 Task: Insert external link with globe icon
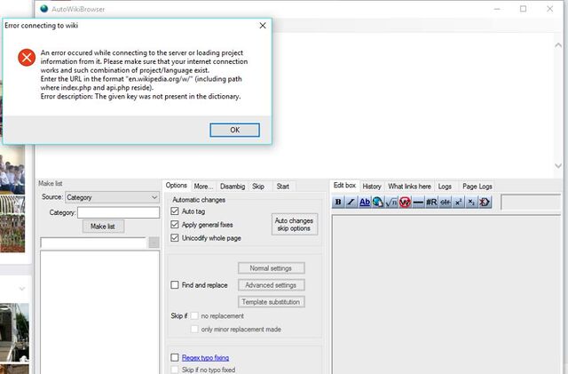coord(378,202)
